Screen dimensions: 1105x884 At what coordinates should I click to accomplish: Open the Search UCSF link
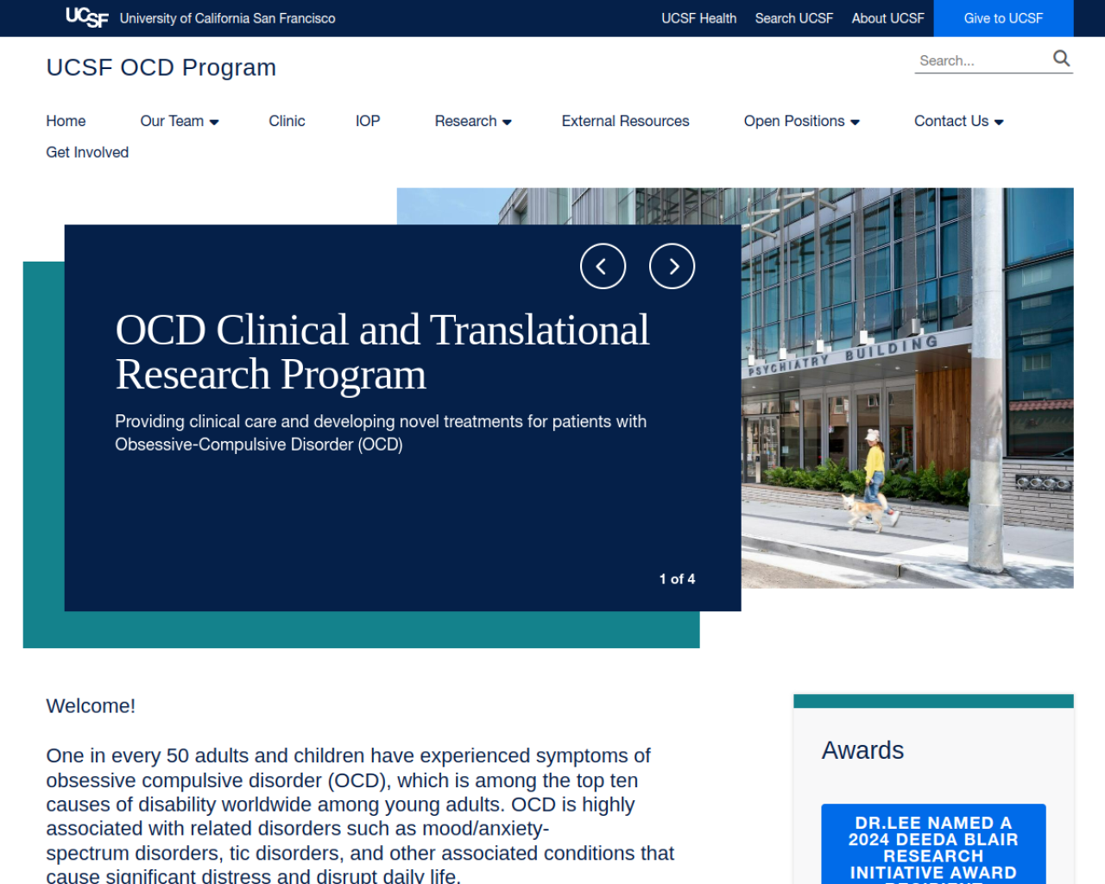click(793, 18)
